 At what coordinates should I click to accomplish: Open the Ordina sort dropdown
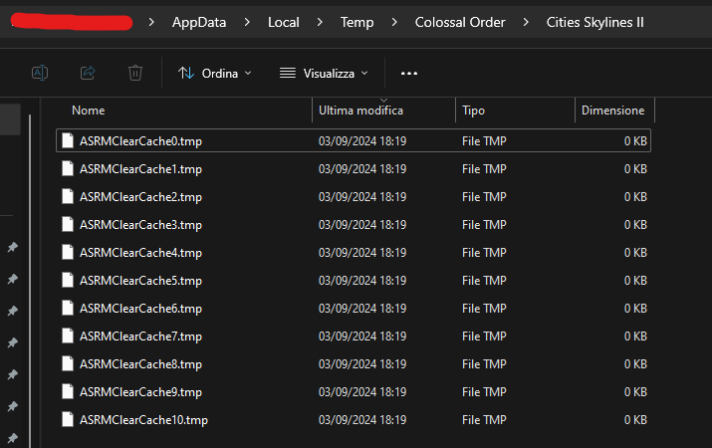tap(215, 73)
